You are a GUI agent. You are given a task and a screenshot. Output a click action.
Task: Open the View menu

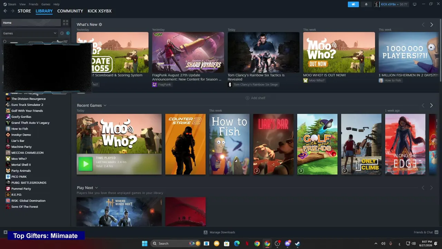tap(22, 4)
